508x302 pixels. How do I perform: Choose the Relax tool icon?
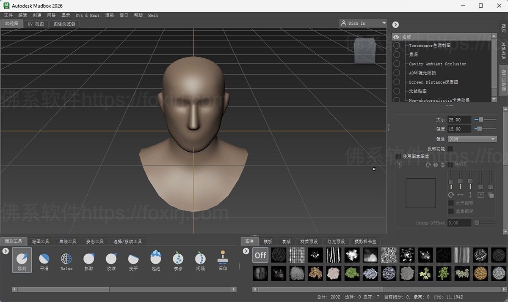66,259
